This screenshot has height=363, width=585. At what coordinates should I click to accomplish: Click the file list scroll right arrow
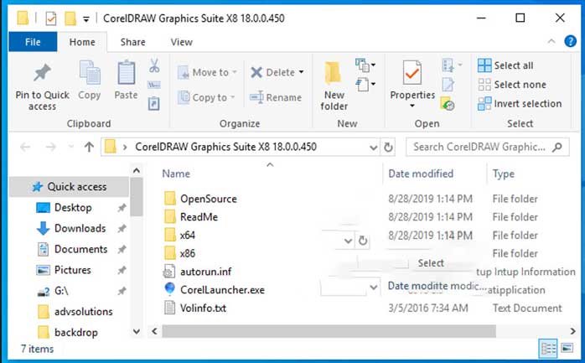[x=572, y=331]
